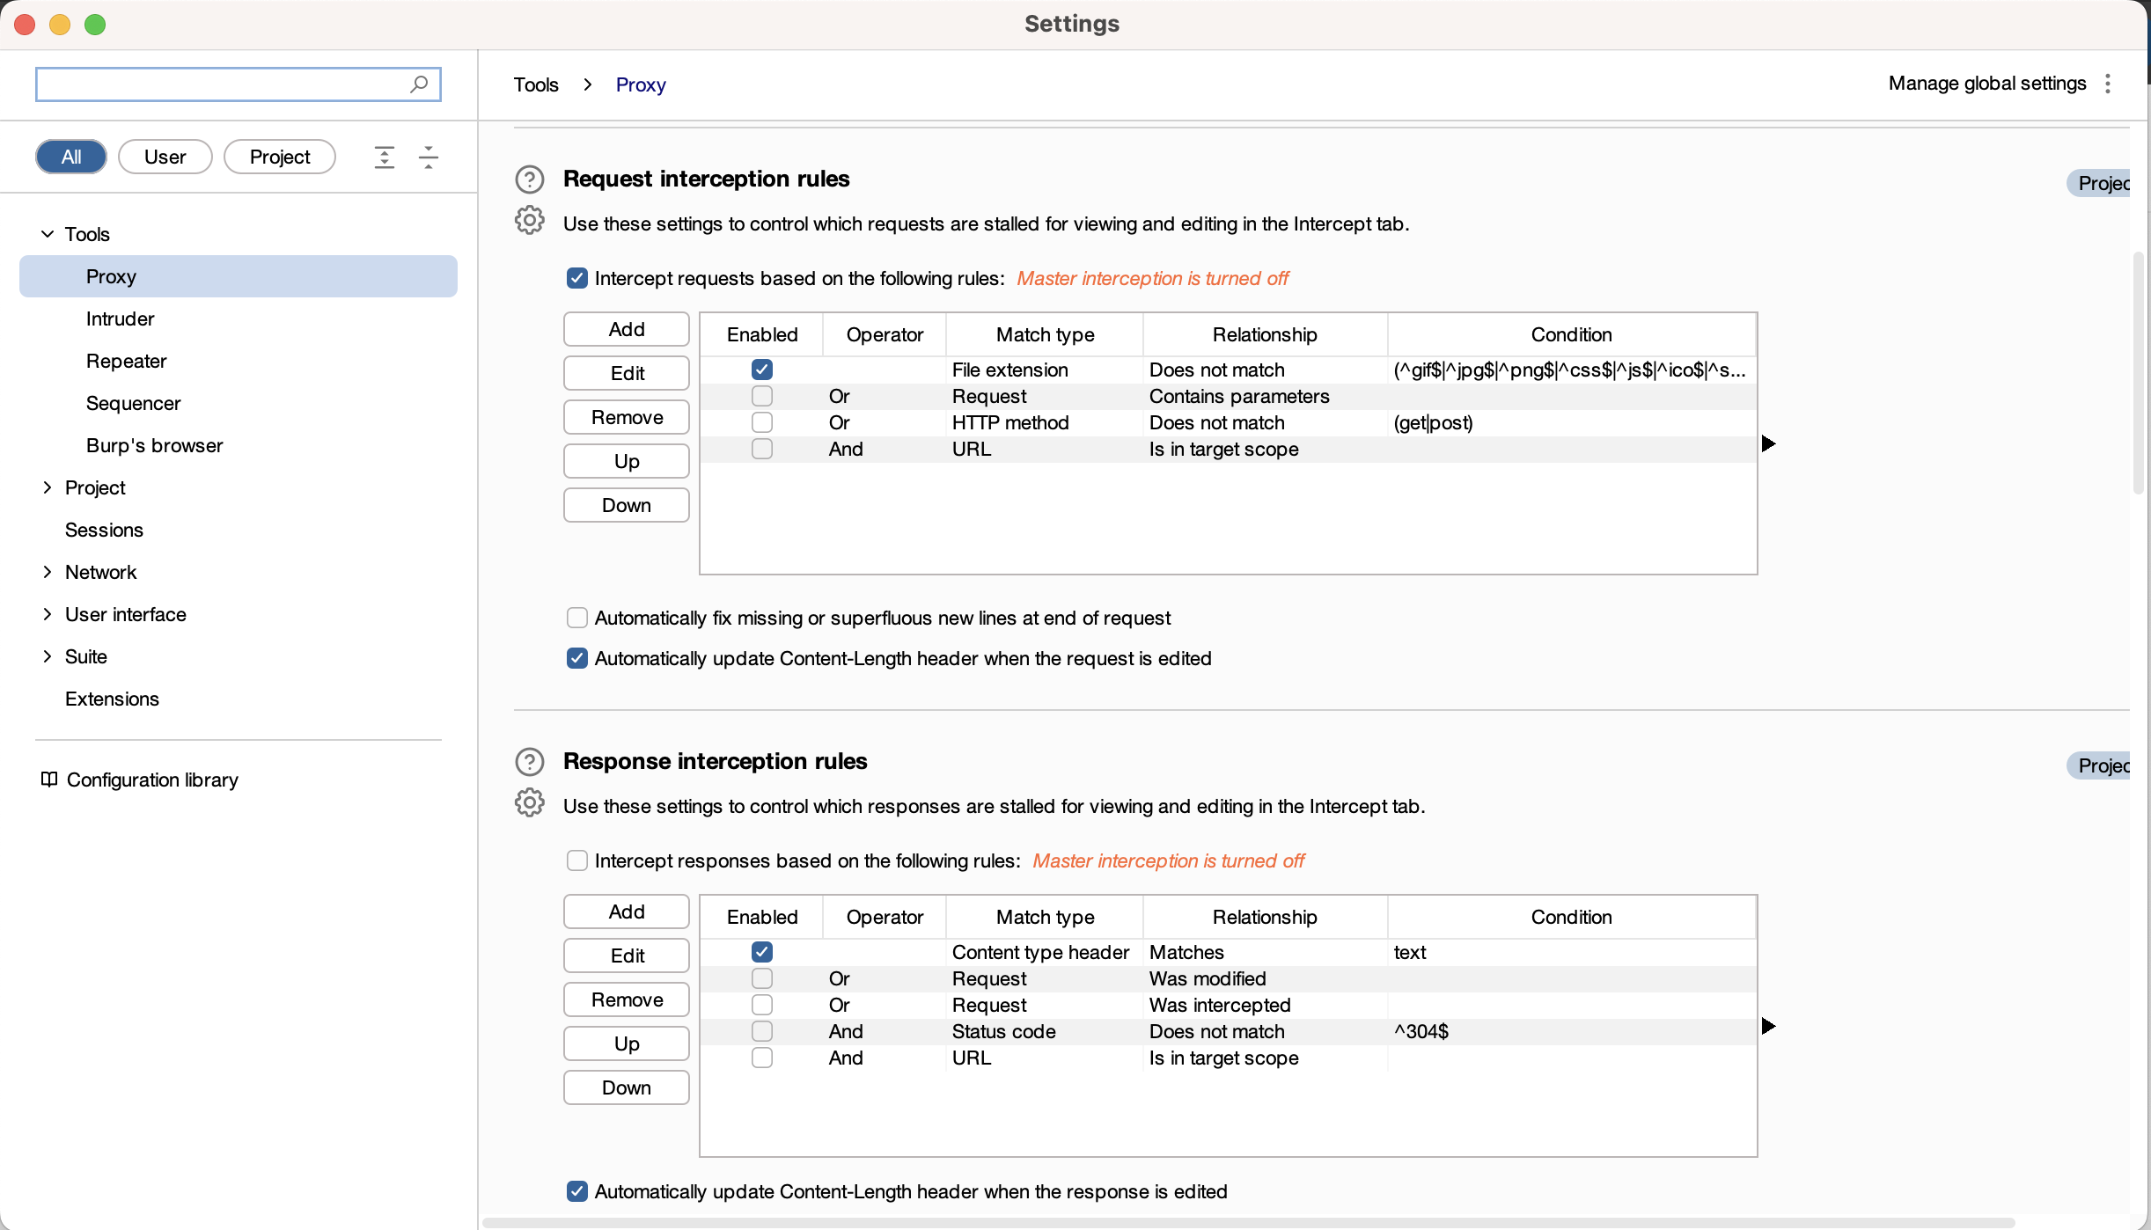Toggle the Content type header response rule
The height and width of the screenshot is (1230, 2151).
pos(762,952)
